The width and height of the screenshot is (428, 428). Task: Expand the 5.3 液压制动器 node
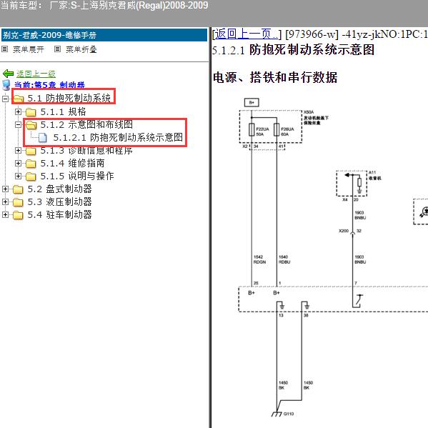(x=5, y=201)
